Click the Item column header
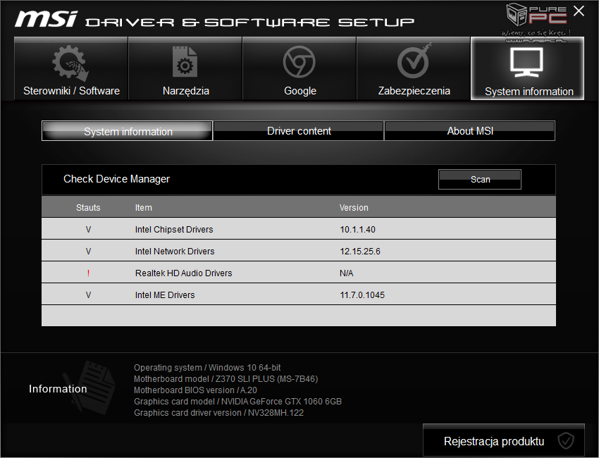Image resolution: width=599 pixels, height=458 pixels. [144, 207]
